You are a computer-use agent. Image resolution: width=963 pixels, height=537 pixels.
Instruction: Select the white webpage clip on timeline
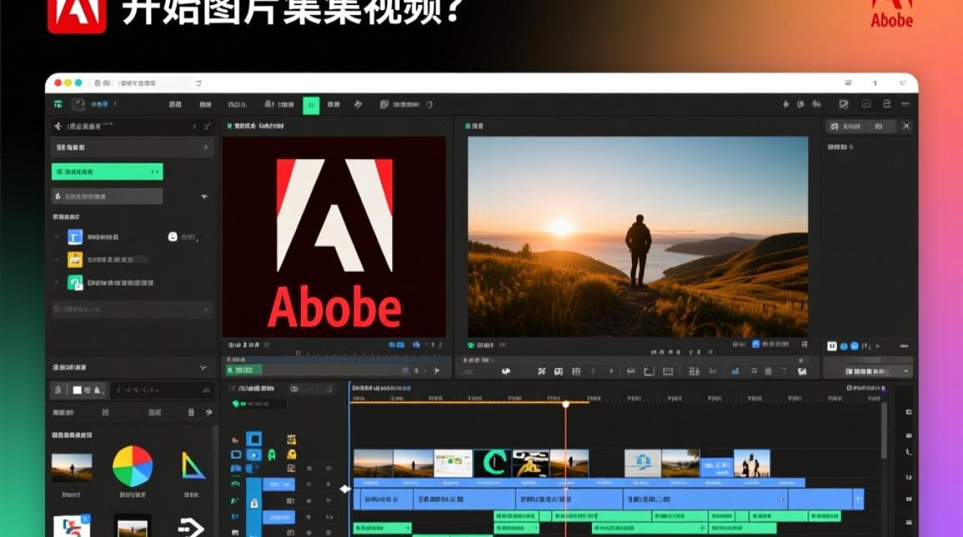point(454,463)
